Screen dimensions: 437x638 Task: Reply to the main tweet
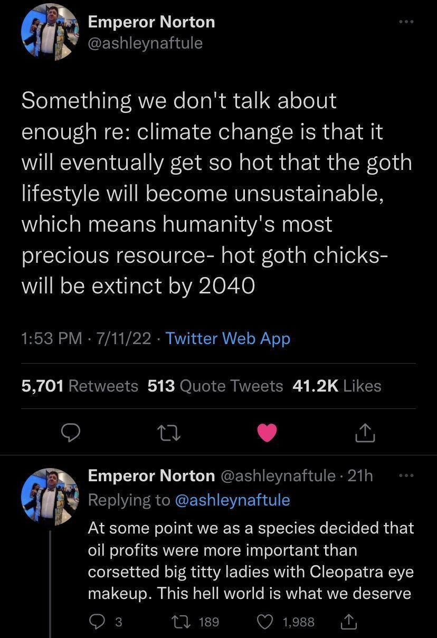pos(70,433)
